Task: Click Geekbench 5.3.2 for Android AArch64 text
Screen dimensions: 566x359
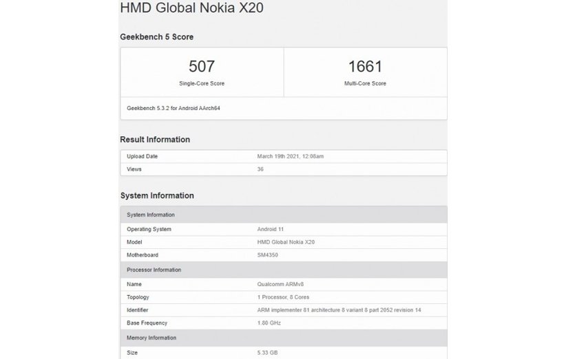Action: pos(174,108)
